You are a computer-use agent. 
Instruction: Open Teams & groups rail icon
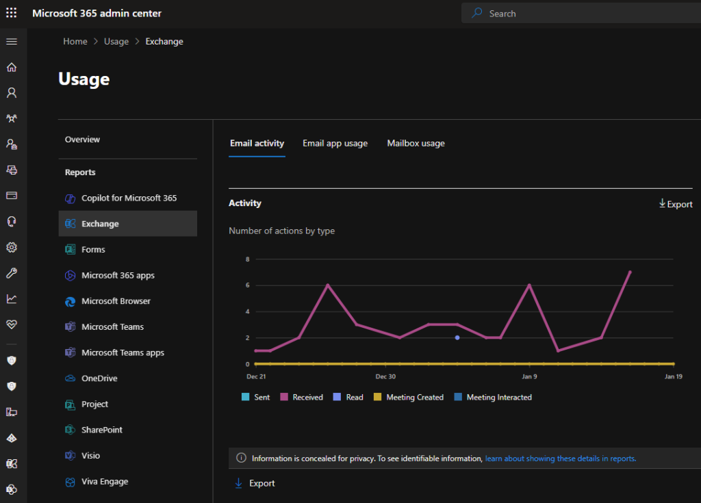tap(12, 118)
